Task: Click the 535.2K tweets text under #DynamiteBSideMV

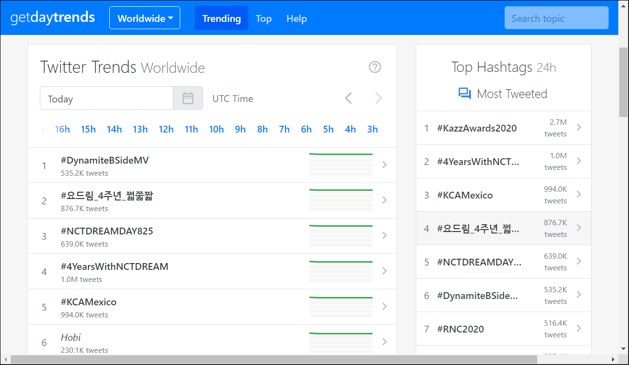Action: pos(85,173)
